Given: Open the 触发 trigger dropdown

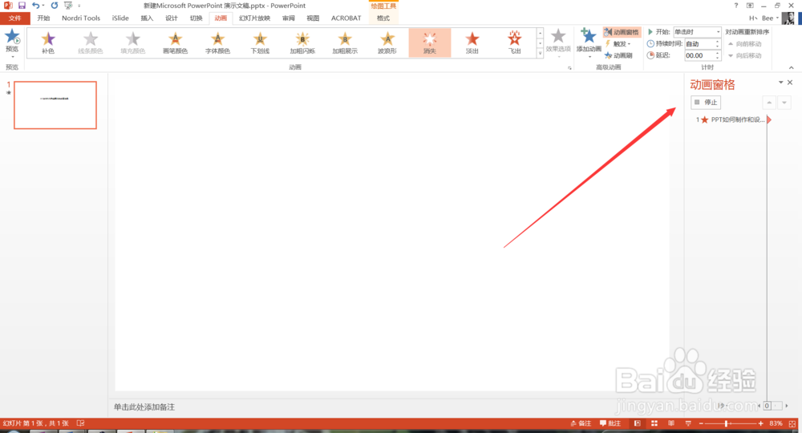Looking at the screenshot, I should (618, 43).
